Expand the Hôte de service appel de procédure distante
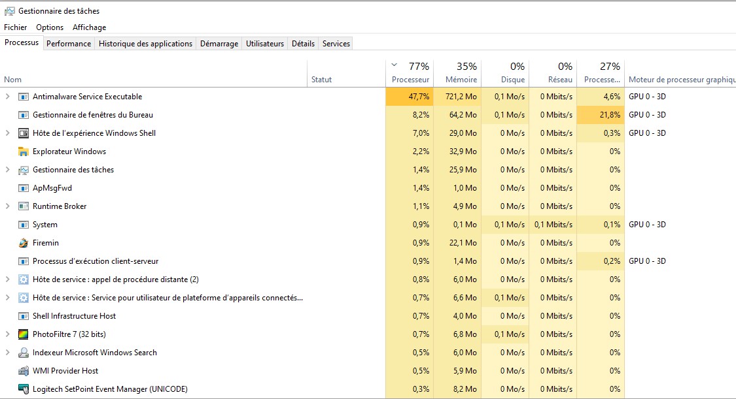736x399 pixels. (7, 279)
